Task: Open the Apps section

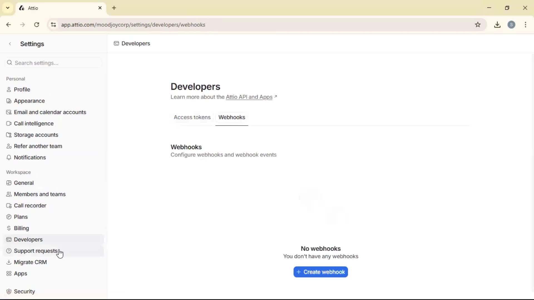Action: pyautogui.click(x=20, y=273)
